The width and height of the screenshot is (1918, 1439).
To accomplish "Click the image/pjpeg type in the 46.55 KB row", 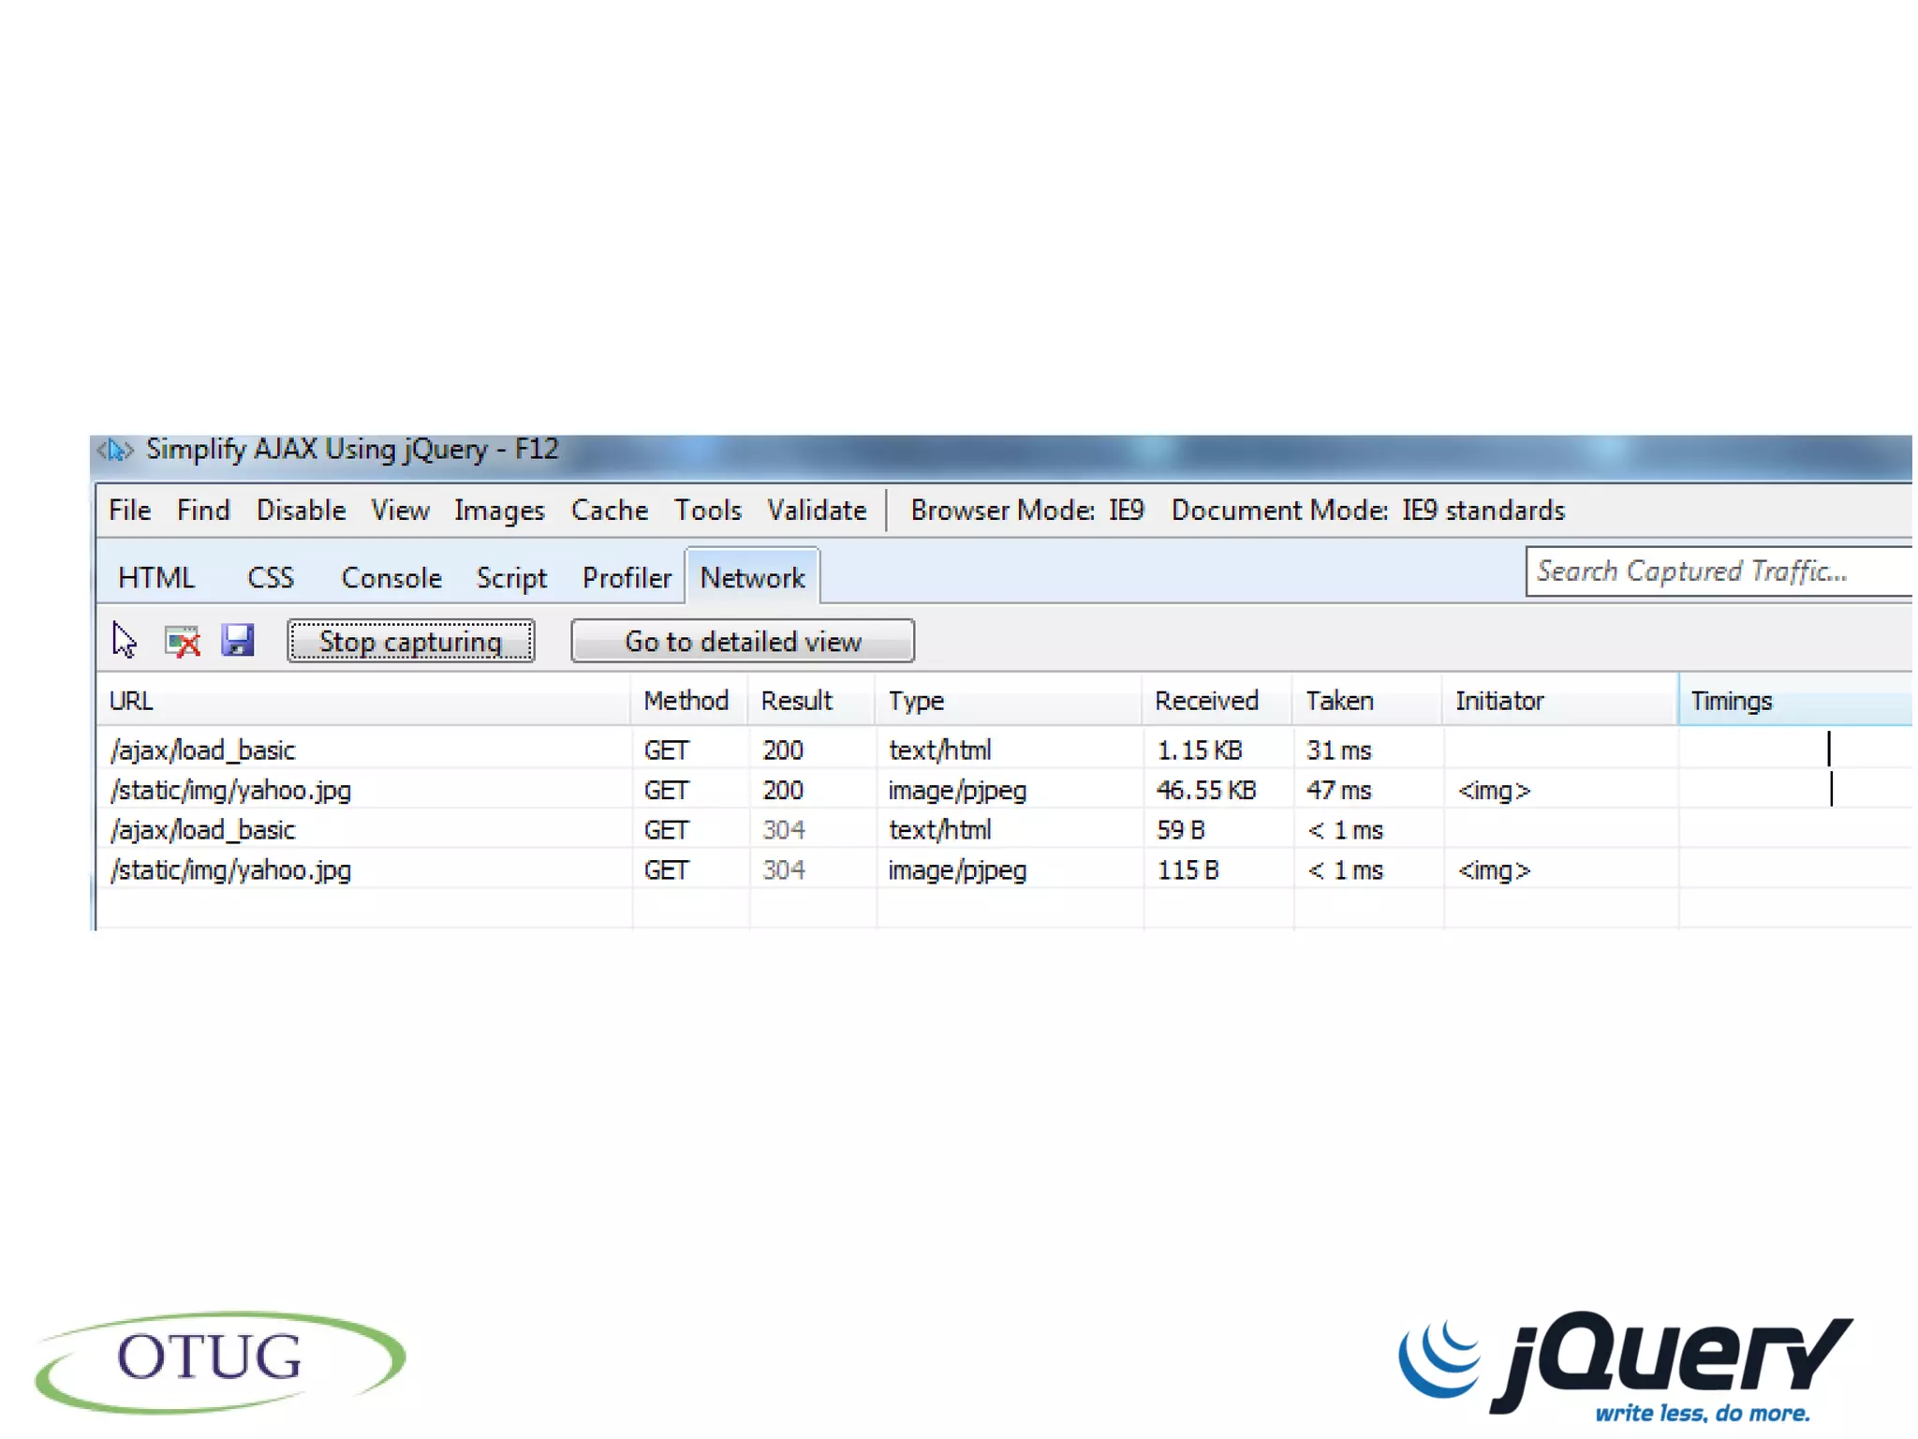I will 957,792.
